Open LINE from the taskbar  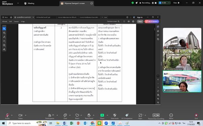(99, 123)
